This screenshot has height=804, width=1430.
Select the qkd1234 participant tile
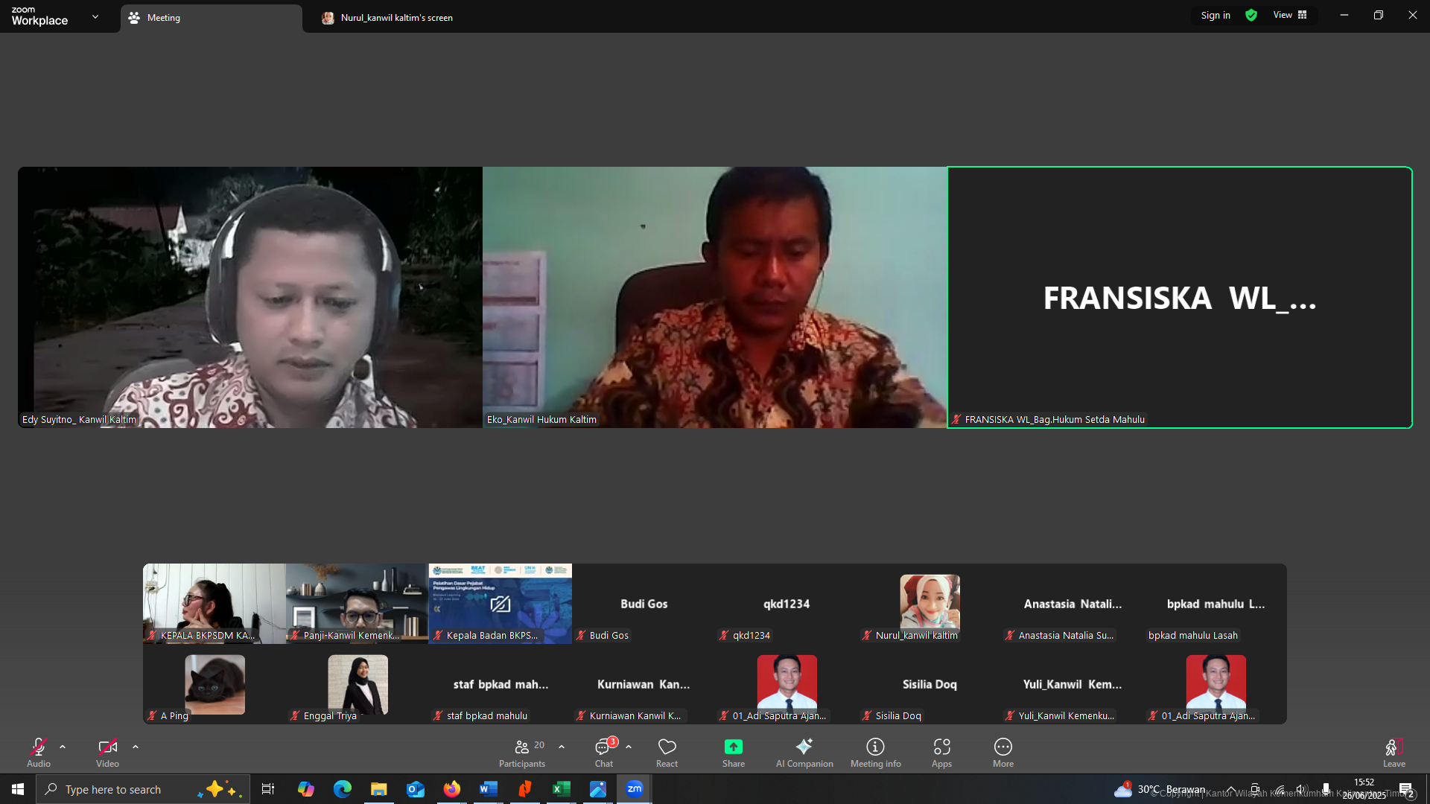[786, 604]
